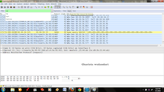Print packets using toolbar printer icon
This screenshot has width=164, height=92.
point(31,7)
